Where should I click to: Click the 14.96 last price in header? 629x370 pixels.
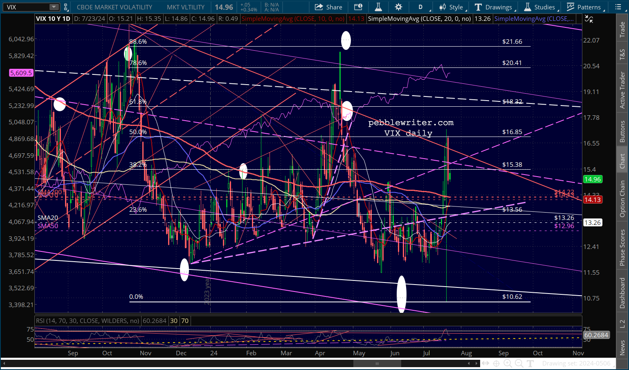[224, 7]
